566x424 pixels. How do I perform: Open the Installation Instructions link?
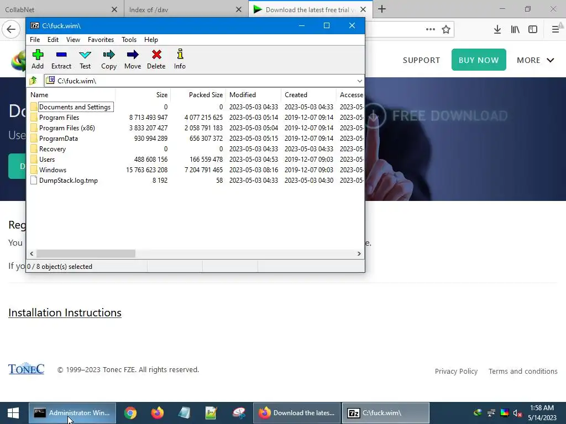(x=65, y=312)
